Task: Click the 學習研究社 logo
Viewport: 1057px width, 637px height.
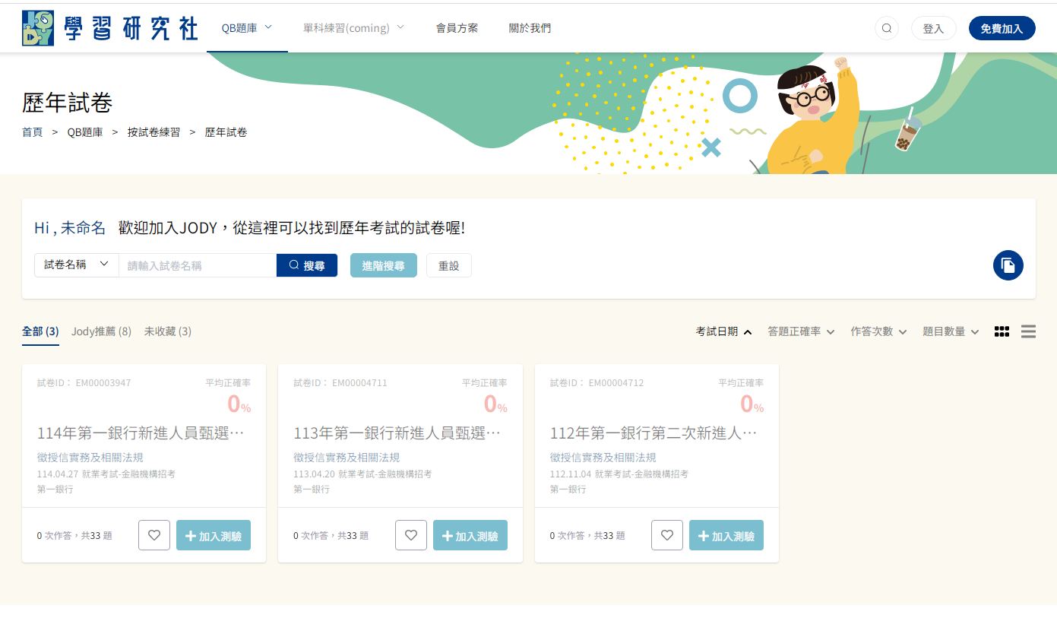Action: tap(110, 28)
